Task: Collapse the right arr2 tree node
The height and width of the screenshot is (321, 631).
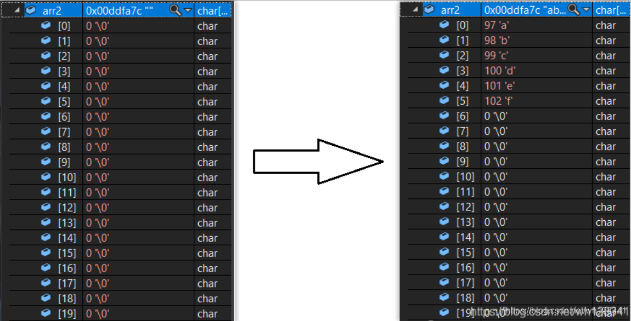Action: point(415,10)
